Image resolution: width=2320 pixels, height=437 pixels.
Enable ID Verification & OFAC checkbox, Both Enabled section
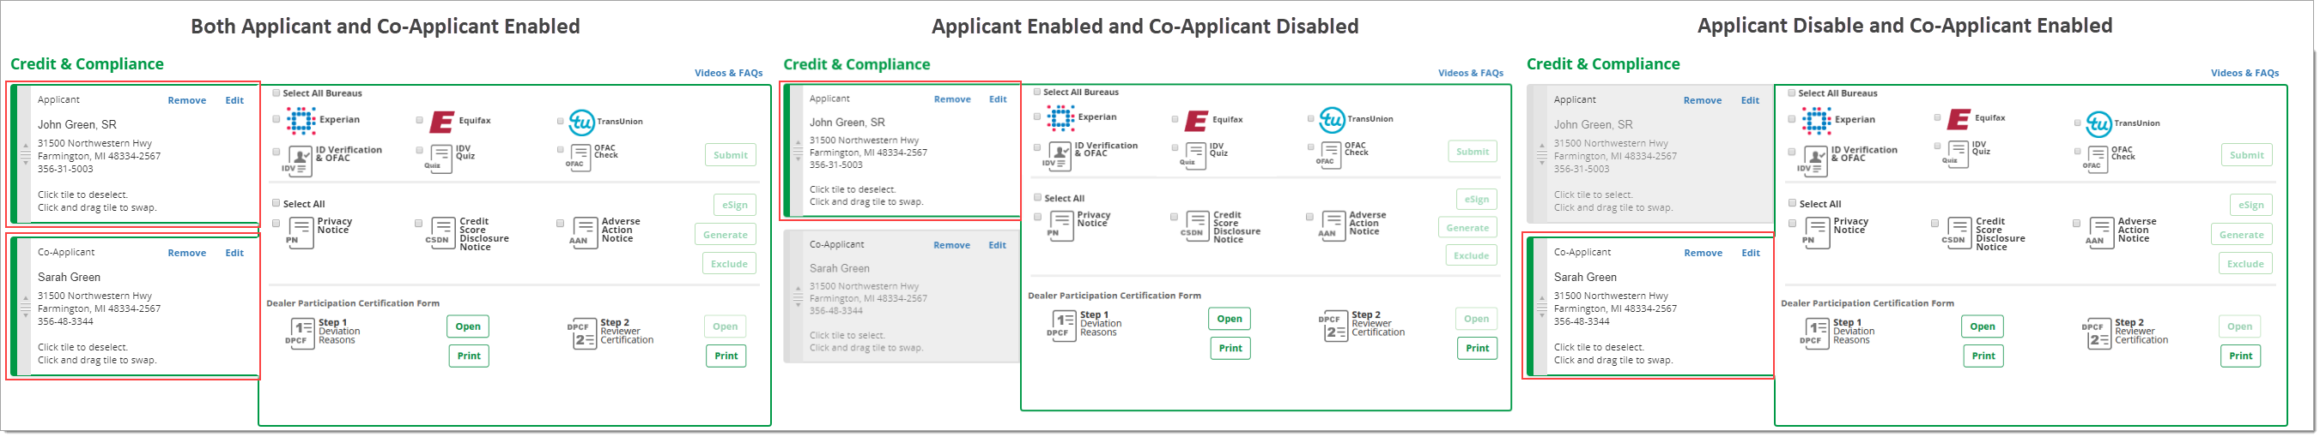276,152
